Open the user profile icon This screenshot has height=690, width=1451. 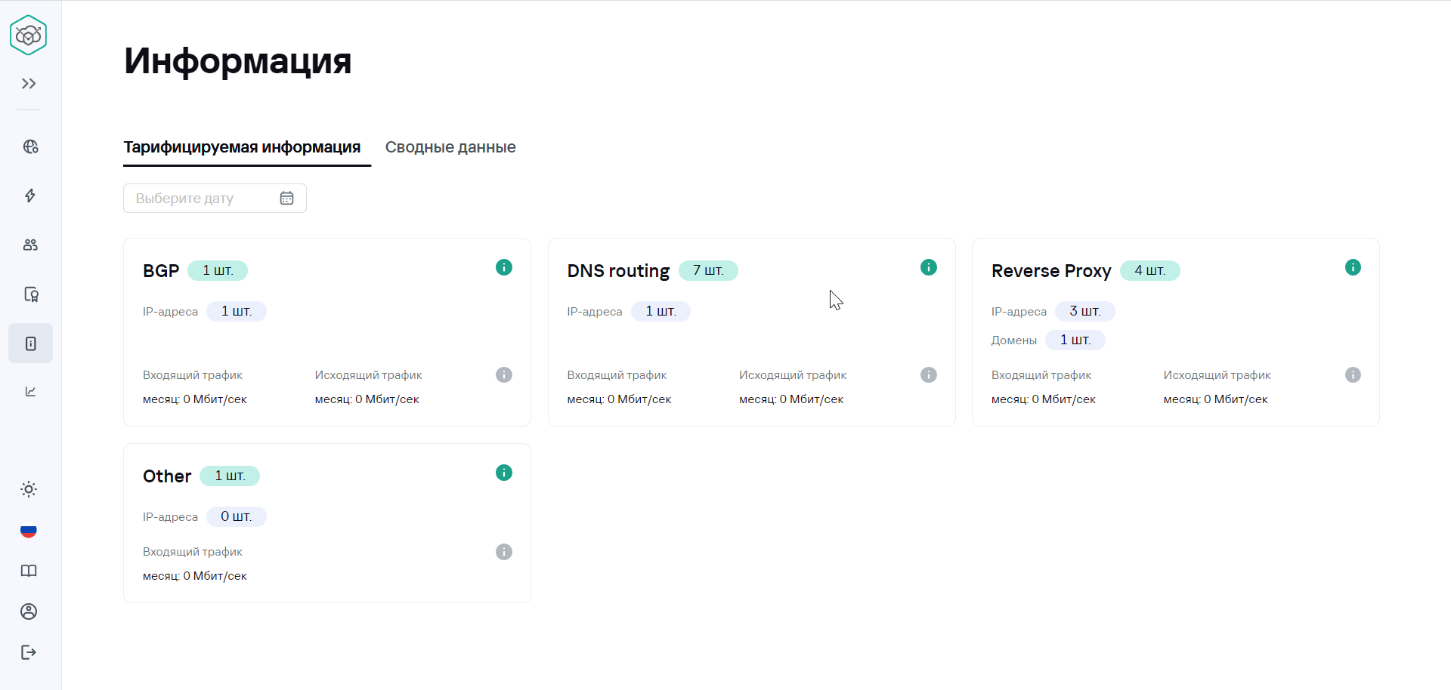click(x=29, y=611)
